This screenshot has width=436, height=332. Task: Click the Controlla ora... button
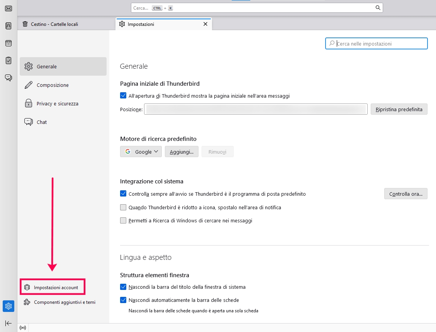coord(406,194)
